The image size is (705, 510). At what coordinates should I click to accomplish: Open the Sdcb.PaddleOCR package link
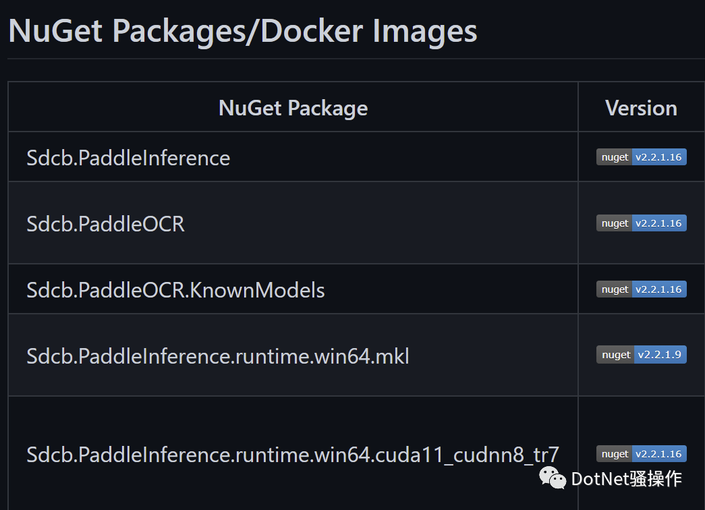point(106,224)
